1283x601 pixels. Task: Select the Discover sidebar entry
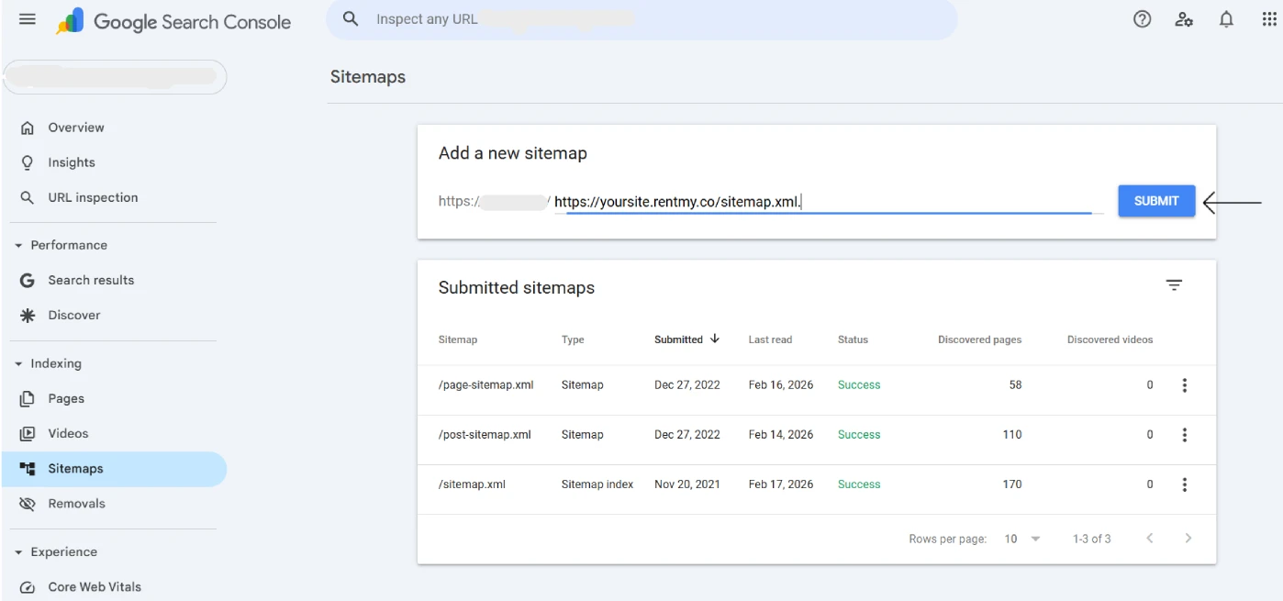pyautogui.click(x=73, y=315)
